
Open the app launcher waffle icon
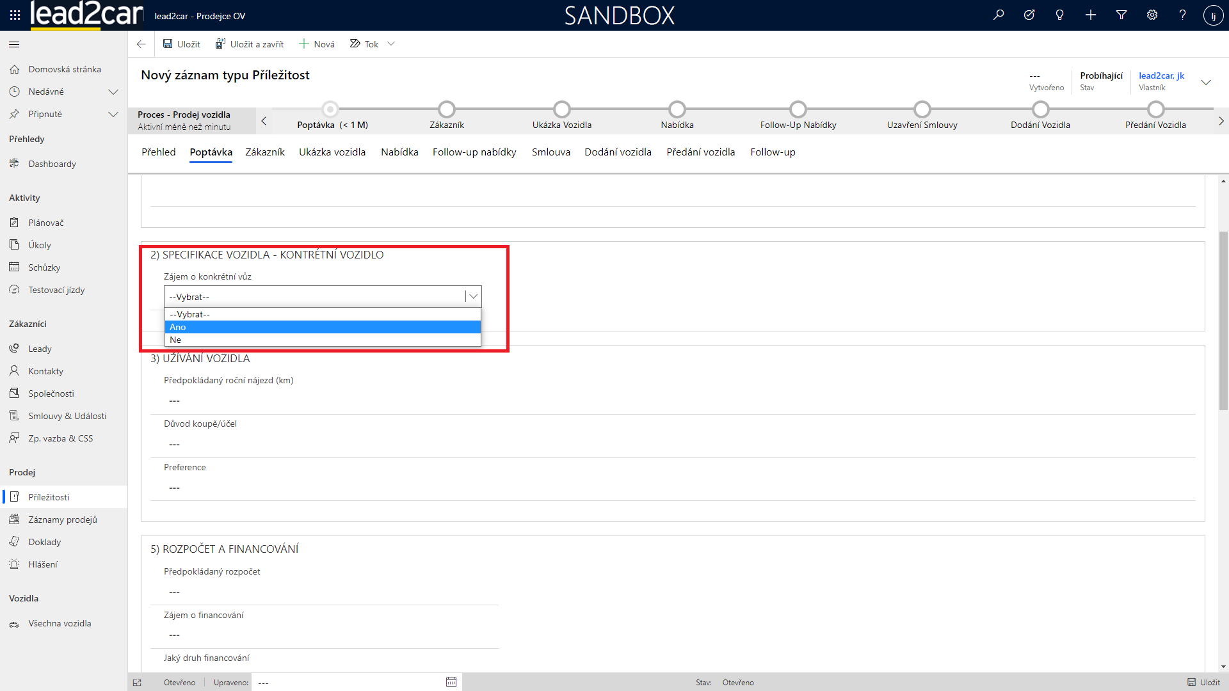click(15, 15)
